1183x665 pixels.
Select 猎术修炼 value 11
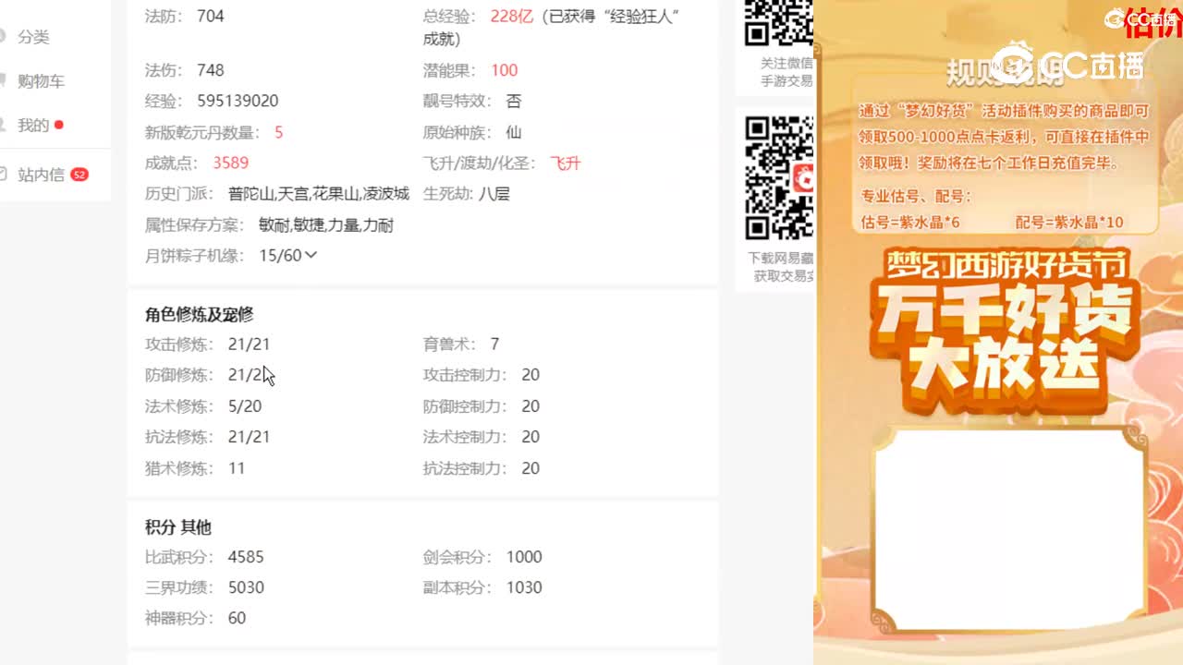tap(237, 468)
